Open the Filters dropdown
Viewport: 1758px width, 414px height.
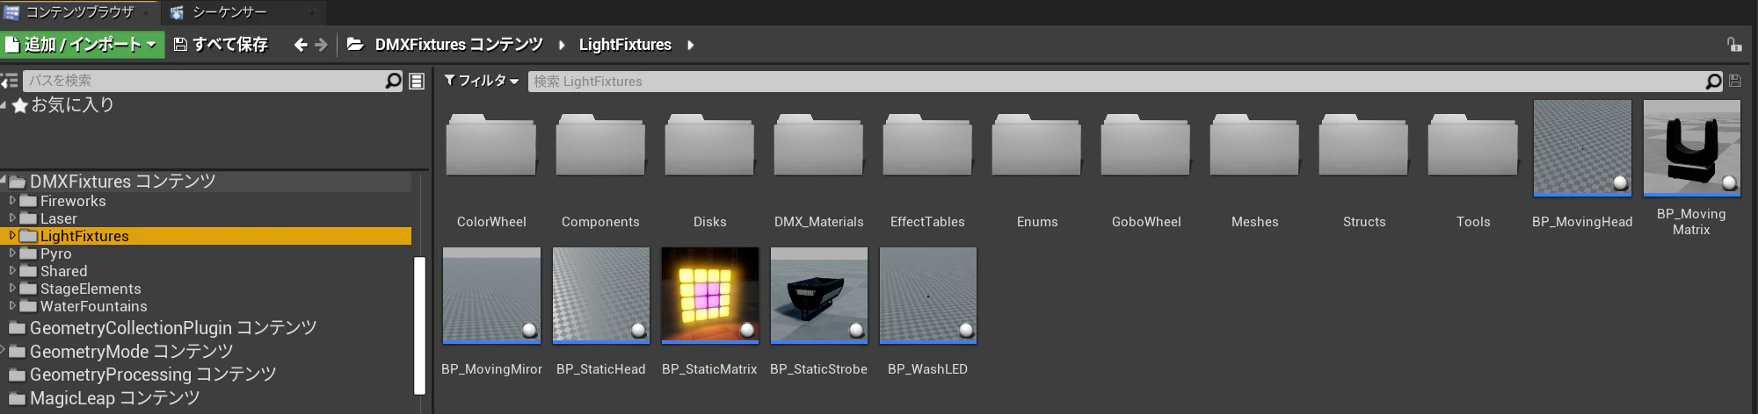(x=481, y=81)
